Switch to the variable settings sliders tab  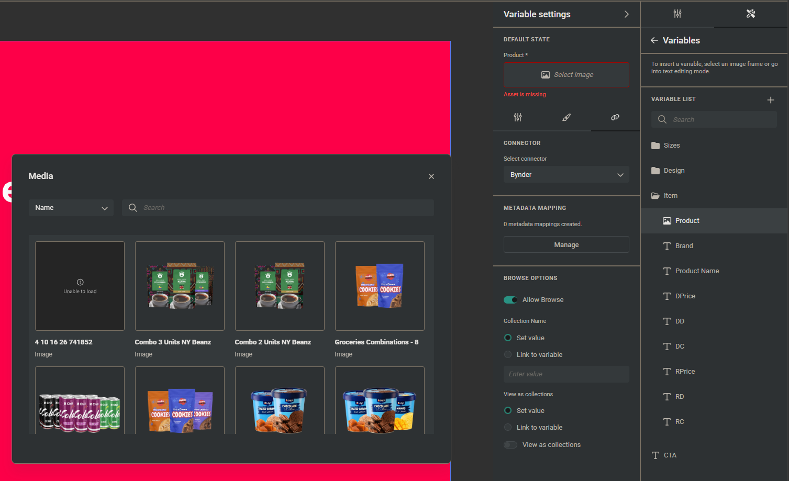point(517,117)
